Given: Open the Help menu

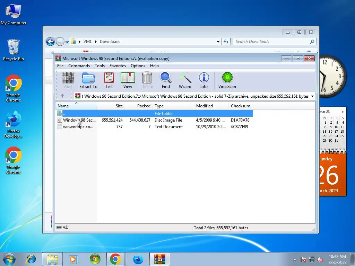Looking at the screenshot, I should tap(154, 66).
